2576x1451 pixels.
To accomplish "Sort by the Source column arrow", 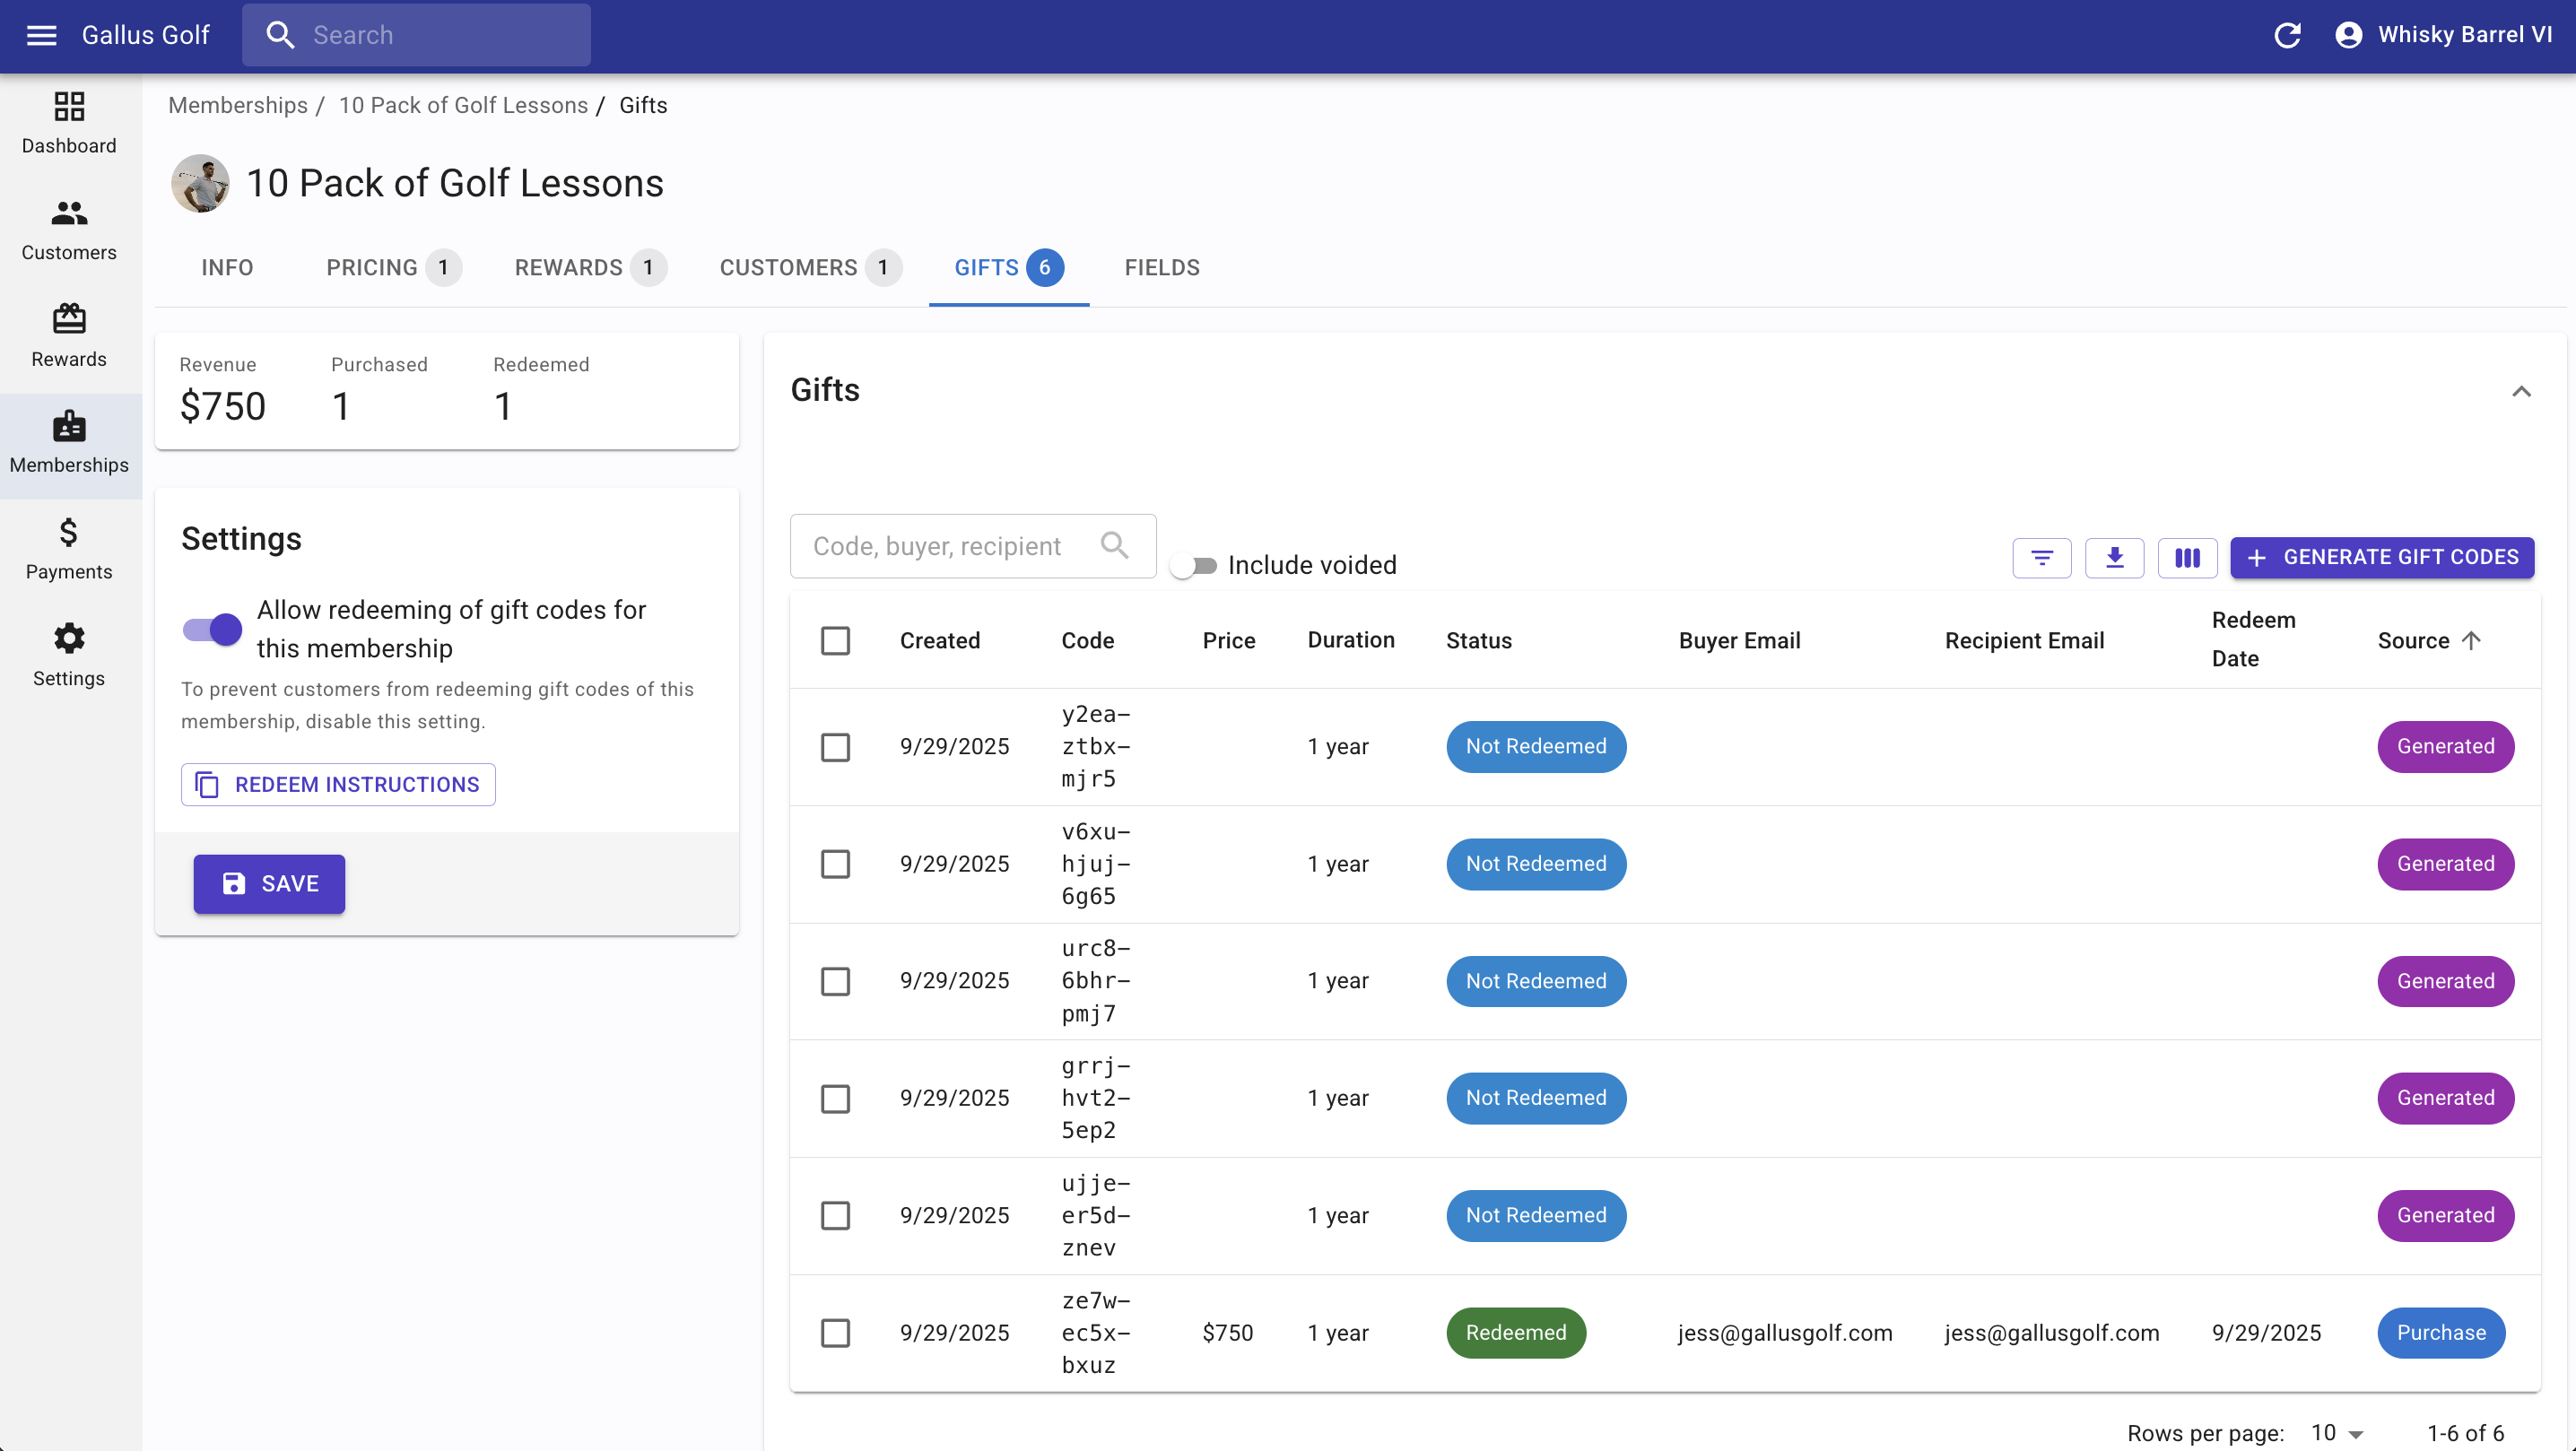I will [x=2471, y=640].
